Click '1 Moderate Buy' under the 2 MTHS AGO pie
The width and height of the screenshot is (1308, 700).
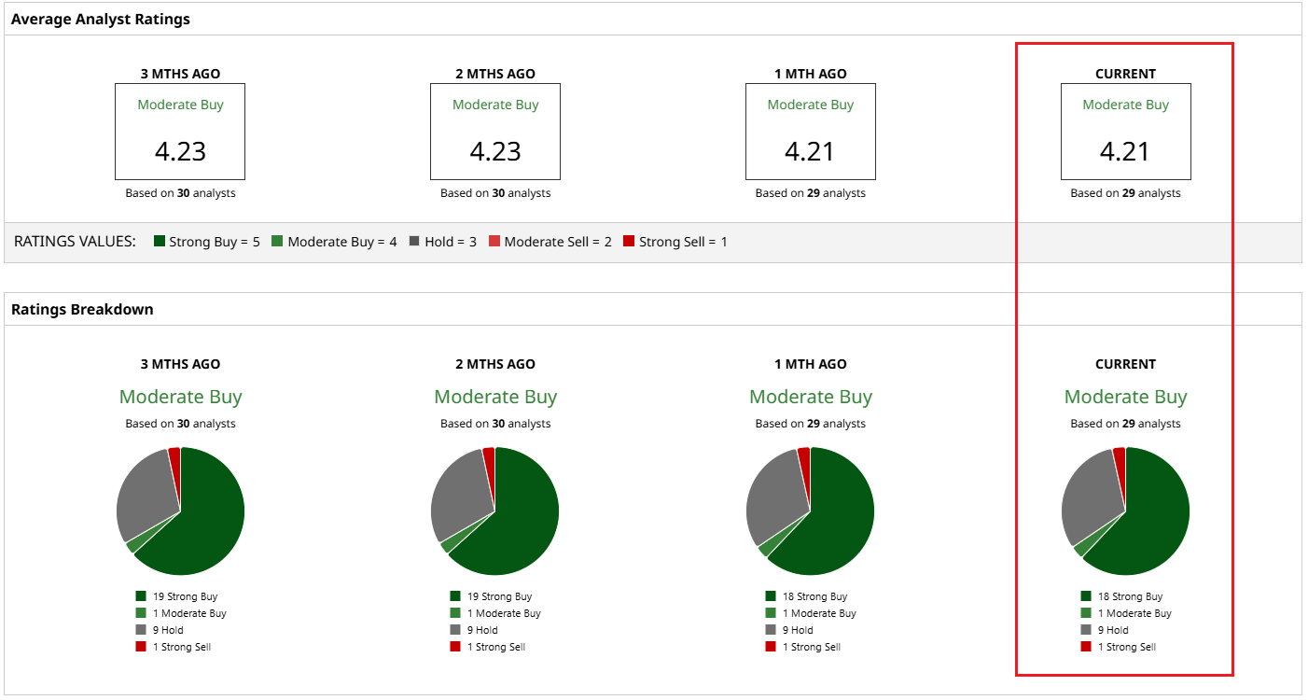coord(505,613)
